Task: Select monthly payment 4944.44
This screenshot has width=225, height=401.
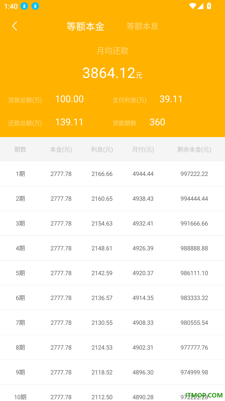Action: pyautogui.click(x=143, y=174)
